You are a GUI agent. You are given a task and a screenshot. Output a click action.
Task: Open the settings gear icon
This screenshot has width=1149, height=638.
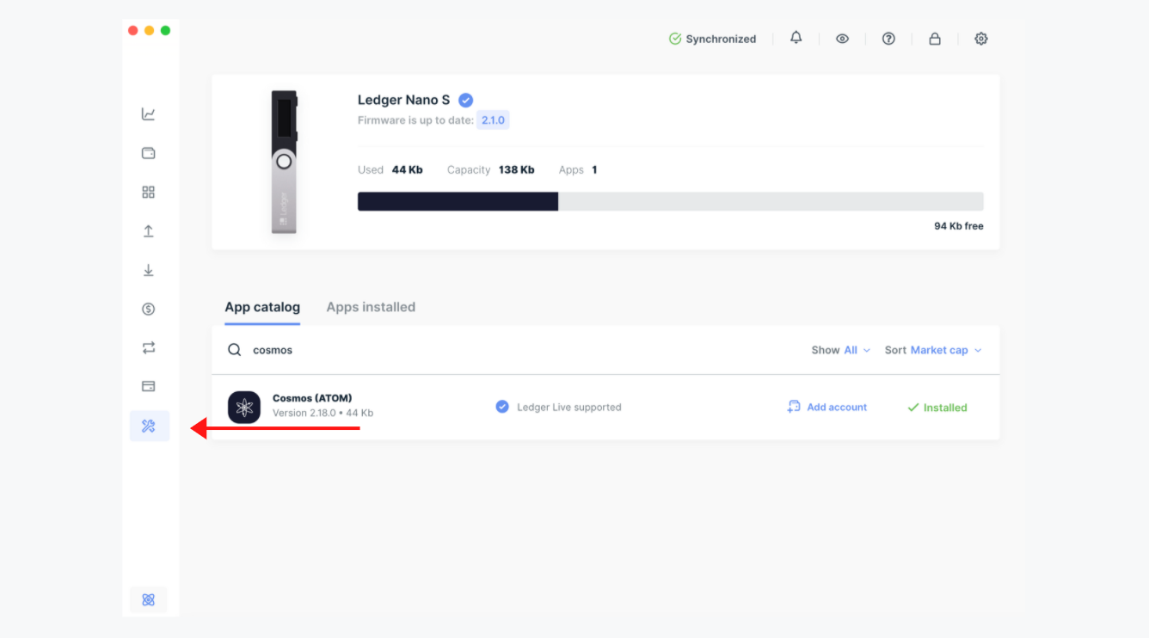point(981,39)
